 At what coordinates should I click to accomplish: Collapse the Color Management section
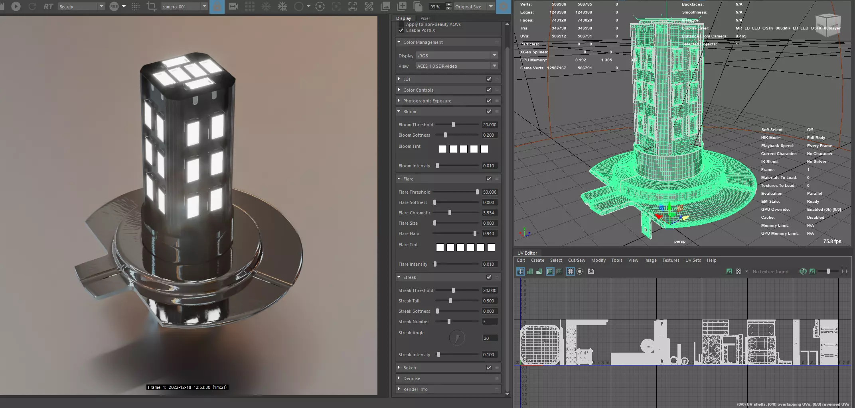pos(399,42)
